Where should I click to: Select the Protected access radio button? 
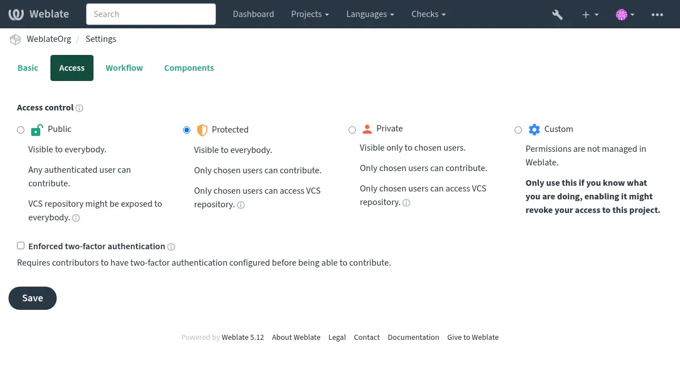point(186,130)
